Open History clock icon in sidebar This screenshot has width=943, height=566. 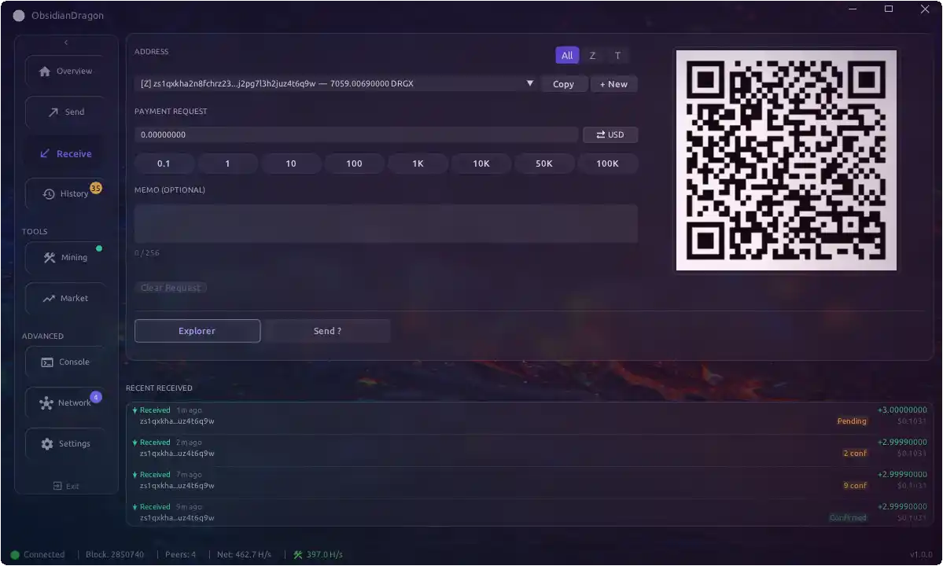[x=49, y=194]
